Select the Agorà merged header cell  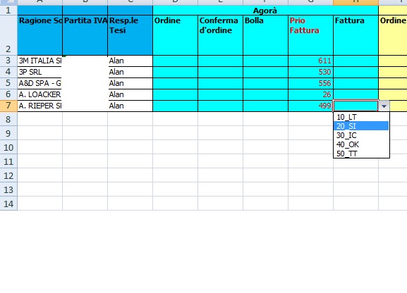tap(265, 11)
